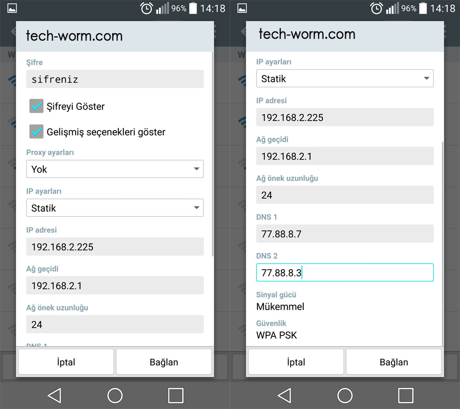Tap the back navigation triangle on left phone
Image resolution: width=460 pixels, height=409 pixels.
[54, 395]
